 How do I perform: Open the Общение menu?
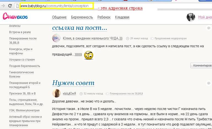coord(59,17)
